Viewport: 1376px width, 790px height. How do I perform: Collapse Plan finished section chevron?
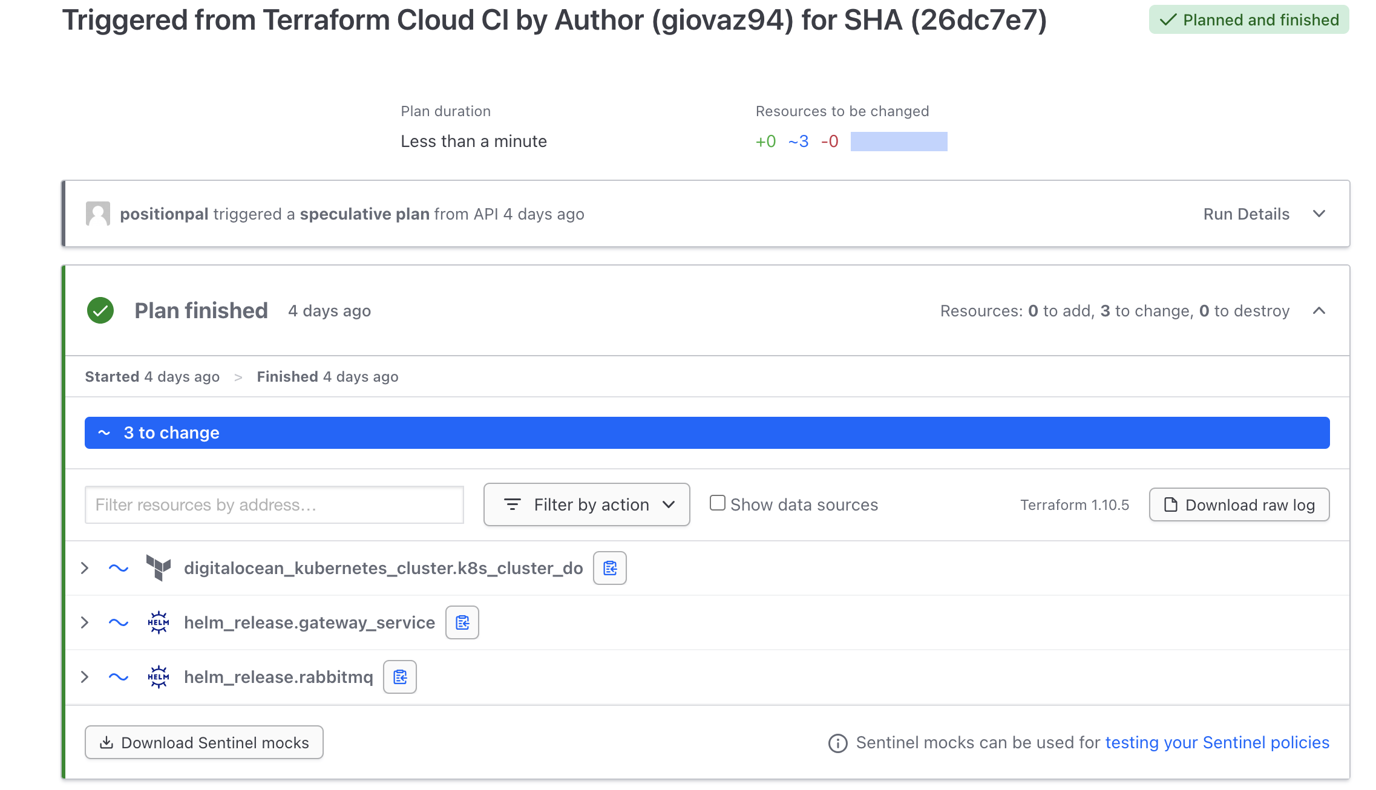[1319, 311]
